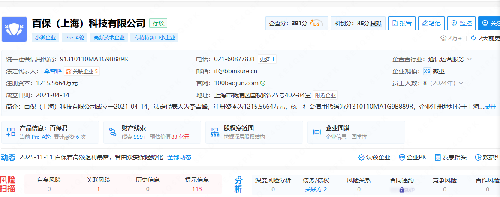
Task: Click the 企查分 391分 score badge
Action: pos(297,23)
